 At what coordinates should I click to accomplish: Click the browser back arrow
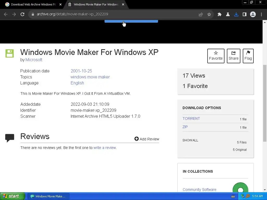coord(6,14)
